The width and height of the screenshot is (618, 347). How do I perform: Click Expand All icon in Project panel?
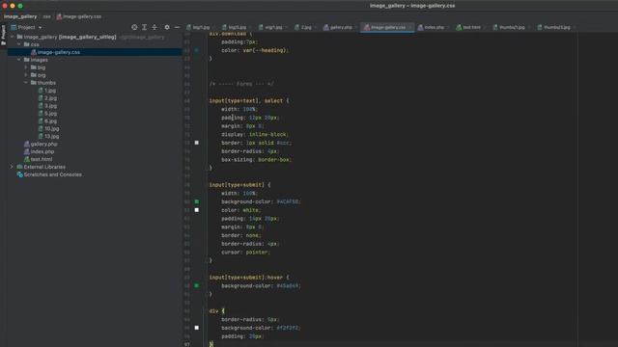145,27
